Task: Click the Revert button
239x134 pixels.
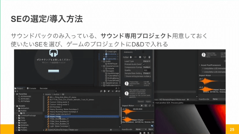Action: click(141, 101)
